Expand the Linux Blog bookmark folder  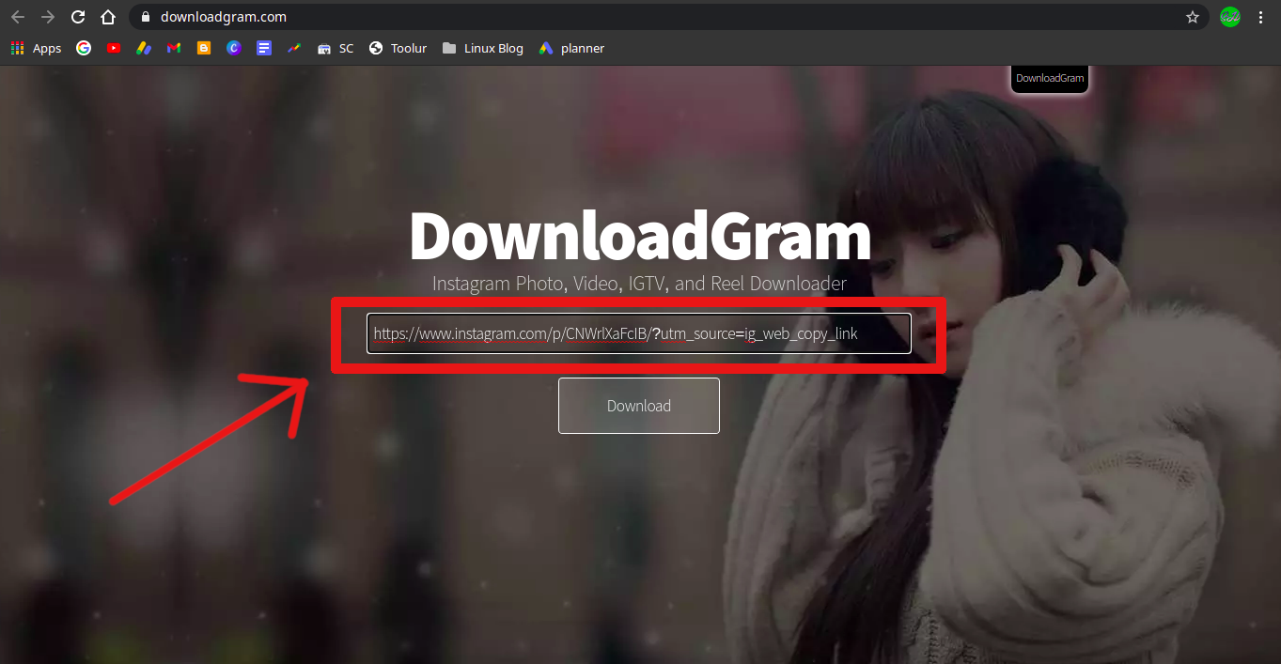tap(482, 48)
